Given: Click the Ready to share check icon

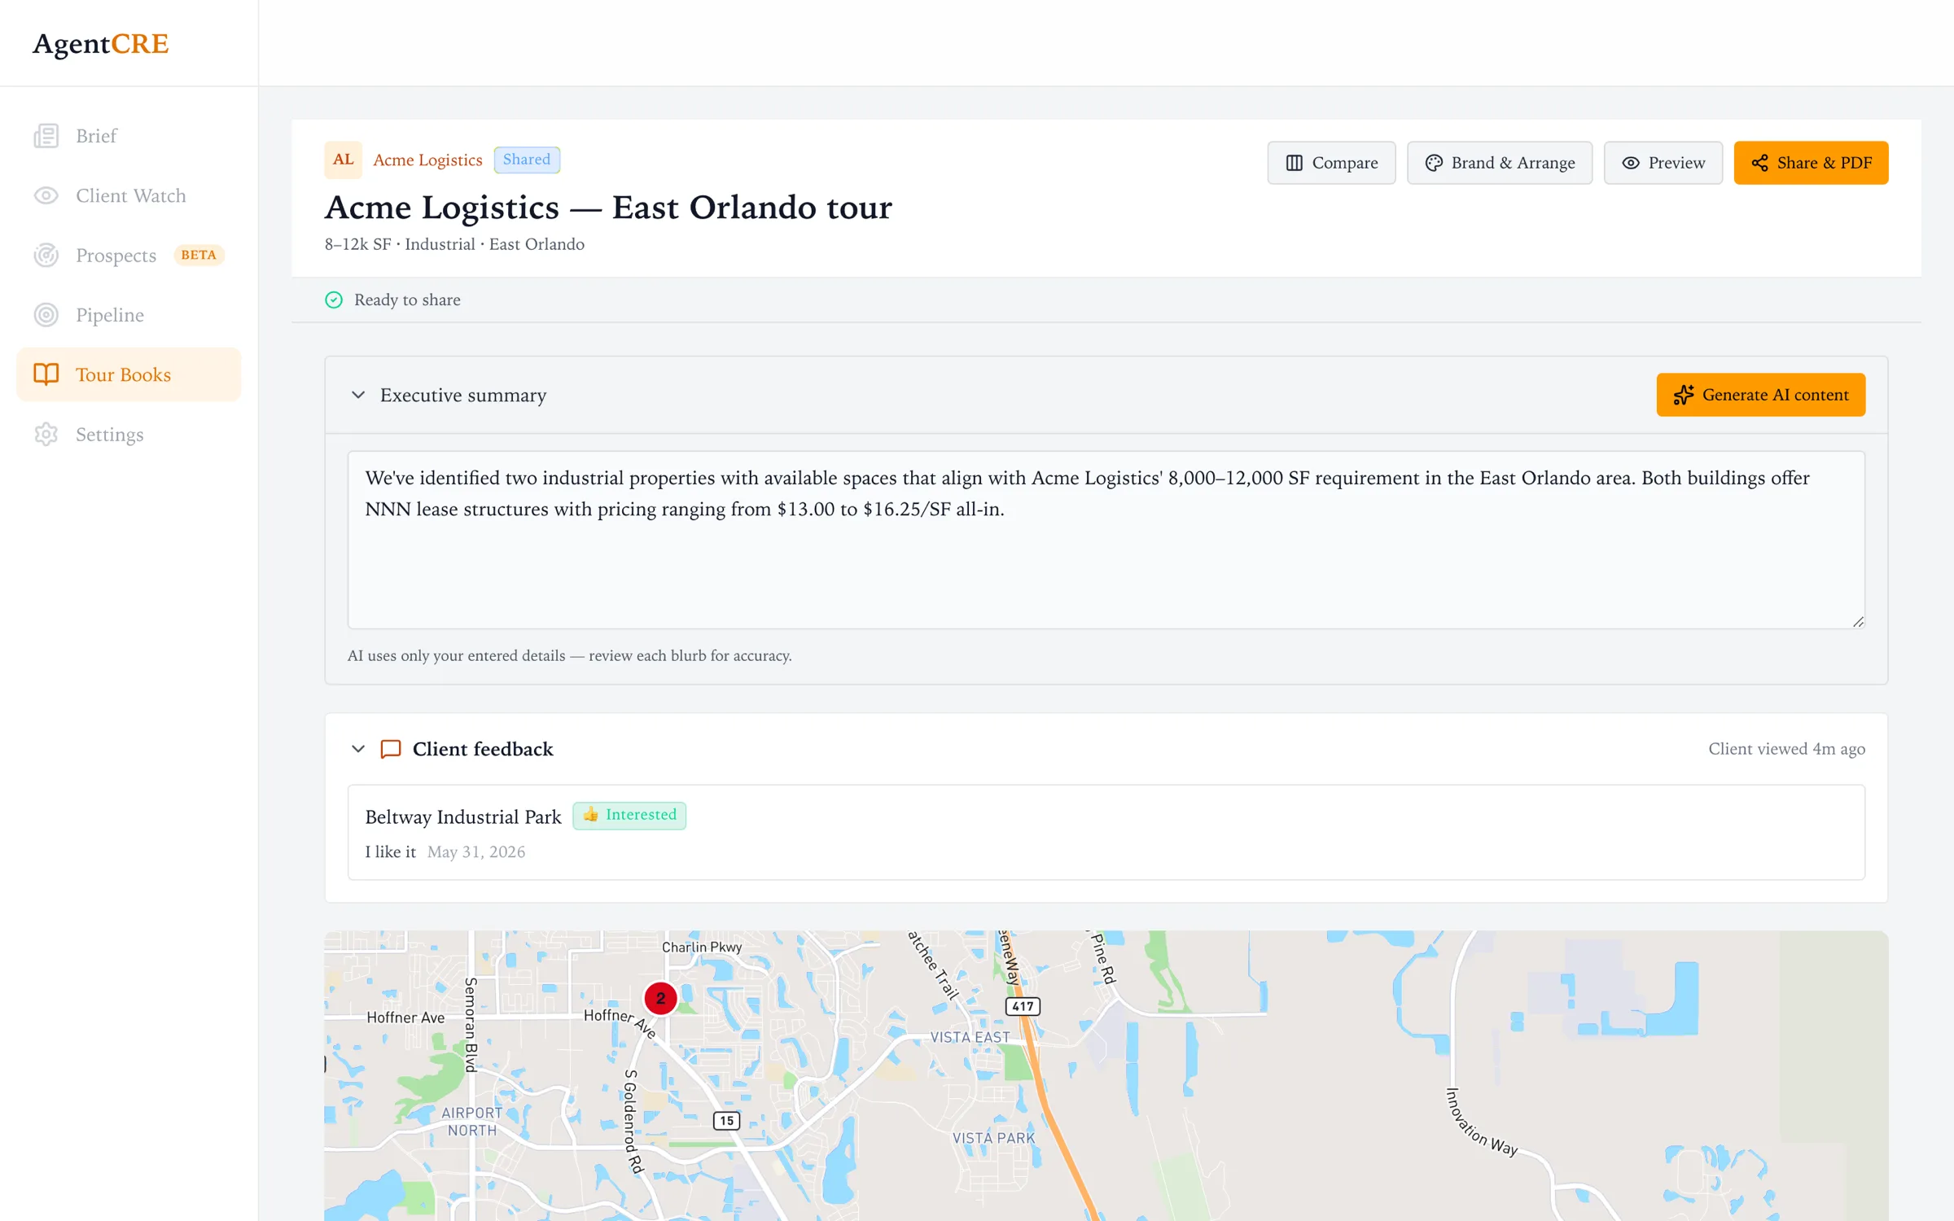Looking at the screenshot, I should [334, 300].
